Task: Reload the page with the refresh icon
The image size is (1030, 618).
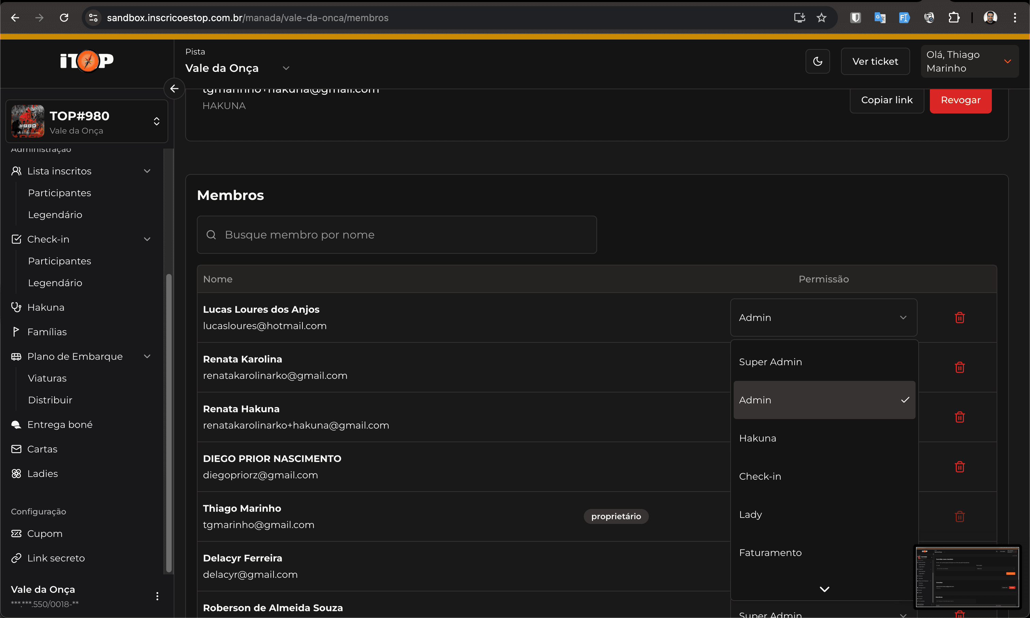Action: (64, 17)
